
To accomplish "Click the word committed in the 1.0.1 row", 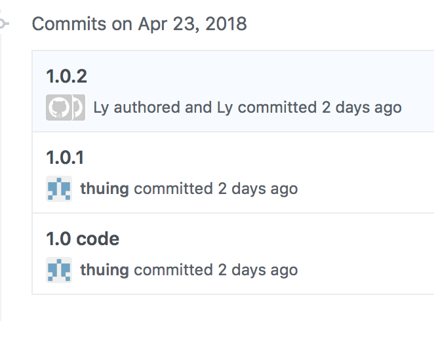I will coord(173,189).
